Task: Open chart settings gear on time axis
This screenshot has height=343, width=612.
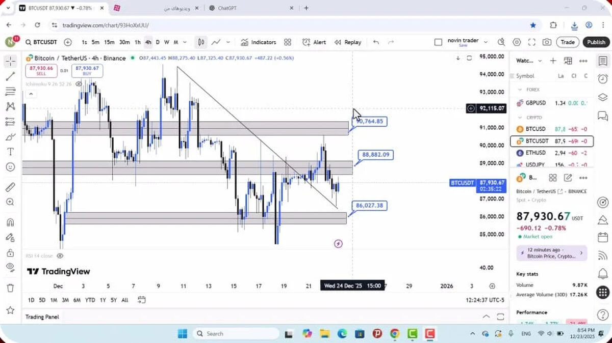Action: coord(492,286)
